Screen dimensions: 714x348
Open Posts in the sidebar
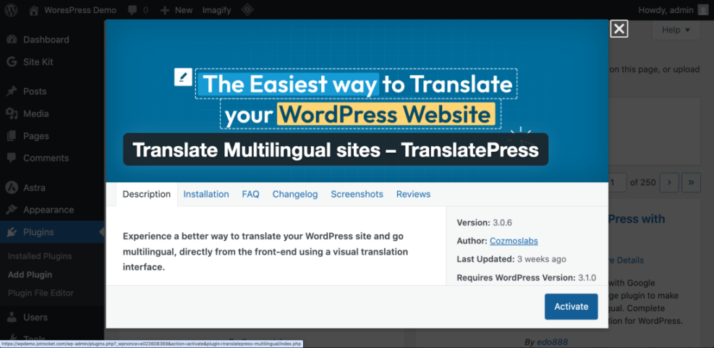[35, 92]
